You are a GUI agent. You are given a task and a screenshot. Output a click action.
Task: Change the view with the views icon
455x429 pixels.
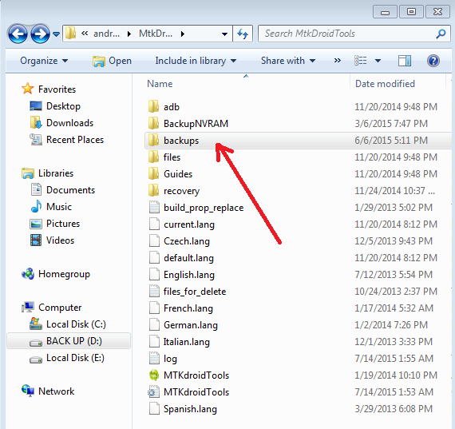[360, 61]
